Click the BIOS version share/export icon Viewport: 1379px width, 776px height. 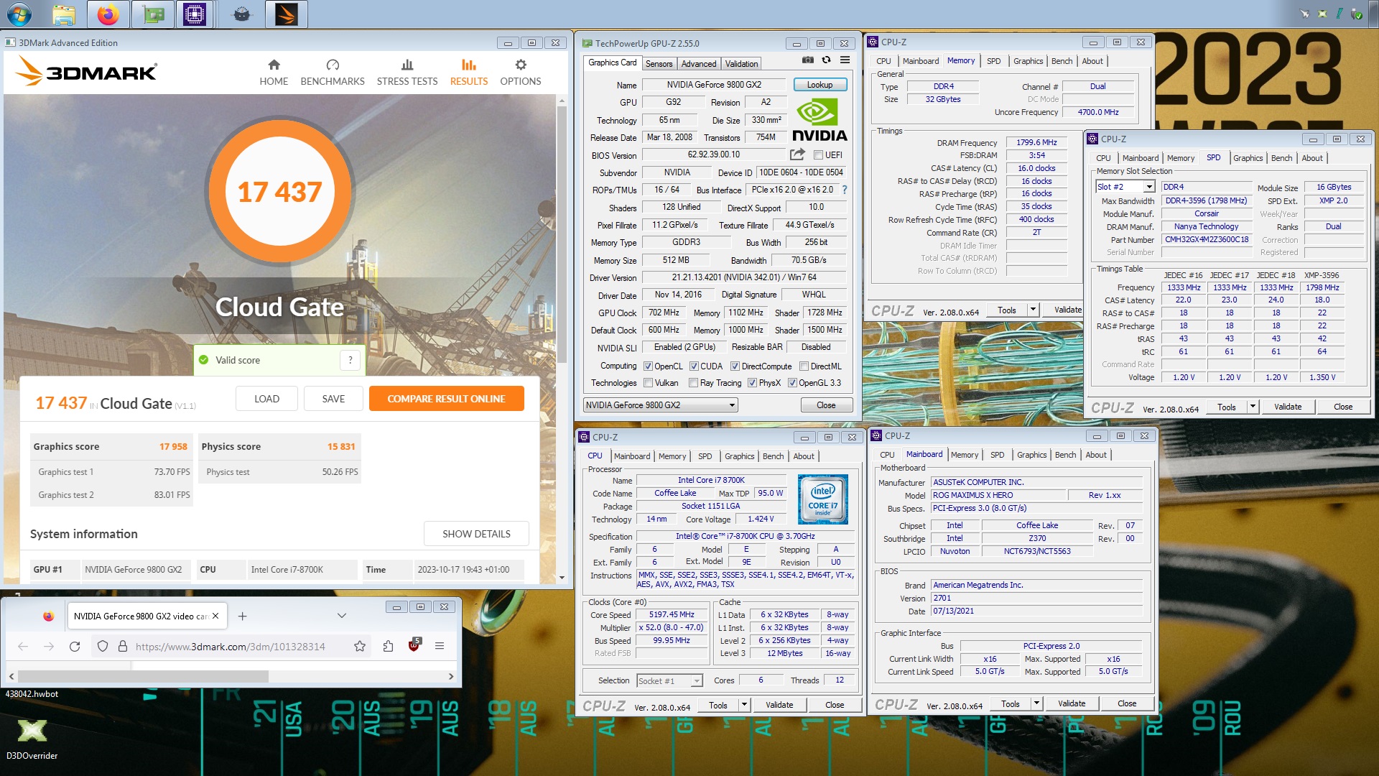coord(797,154)
